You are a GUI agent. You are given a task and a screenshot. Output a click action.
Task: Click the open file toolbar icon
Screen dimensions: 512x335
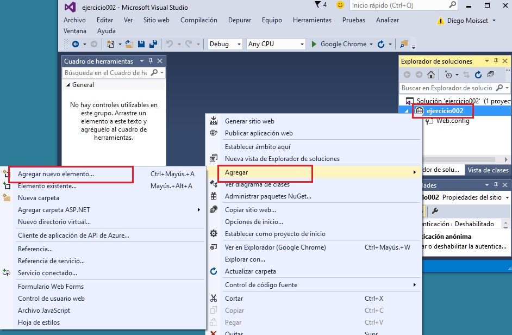point(129,44)
